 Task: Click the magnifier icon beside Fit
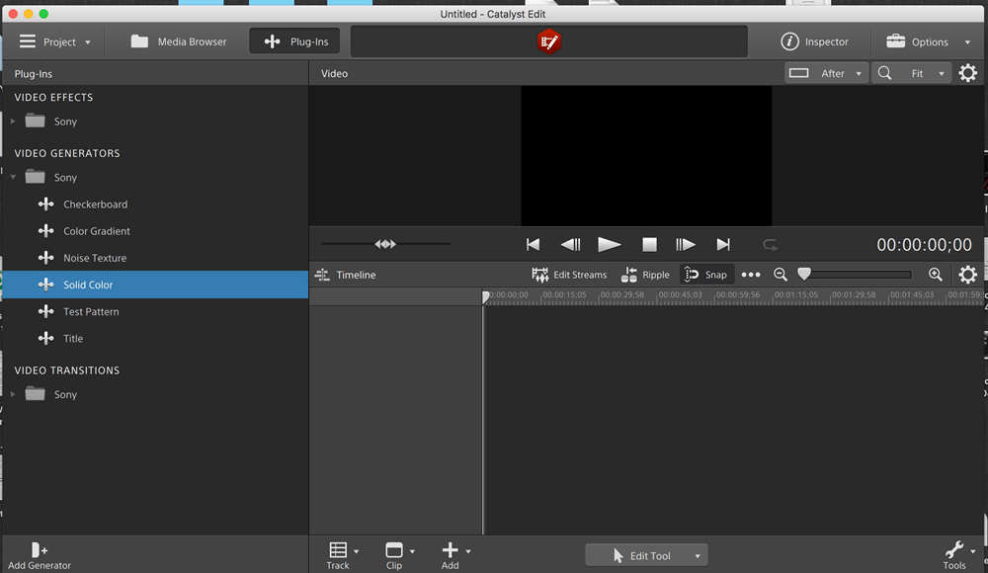pyautogui.click(x=884, y=73)
